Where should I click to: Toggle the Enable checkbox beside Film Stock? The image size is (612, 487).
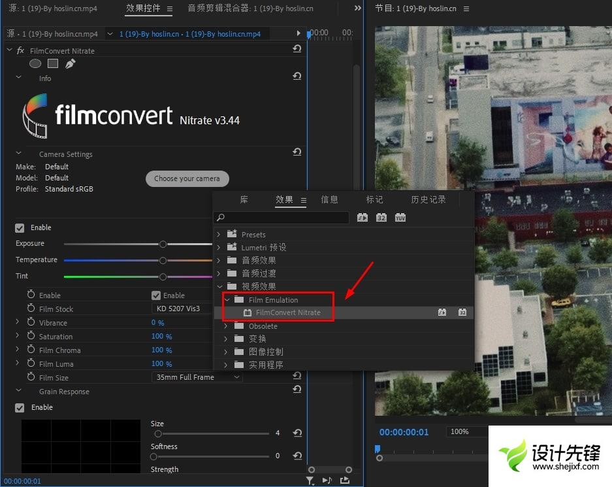(156, 295)
